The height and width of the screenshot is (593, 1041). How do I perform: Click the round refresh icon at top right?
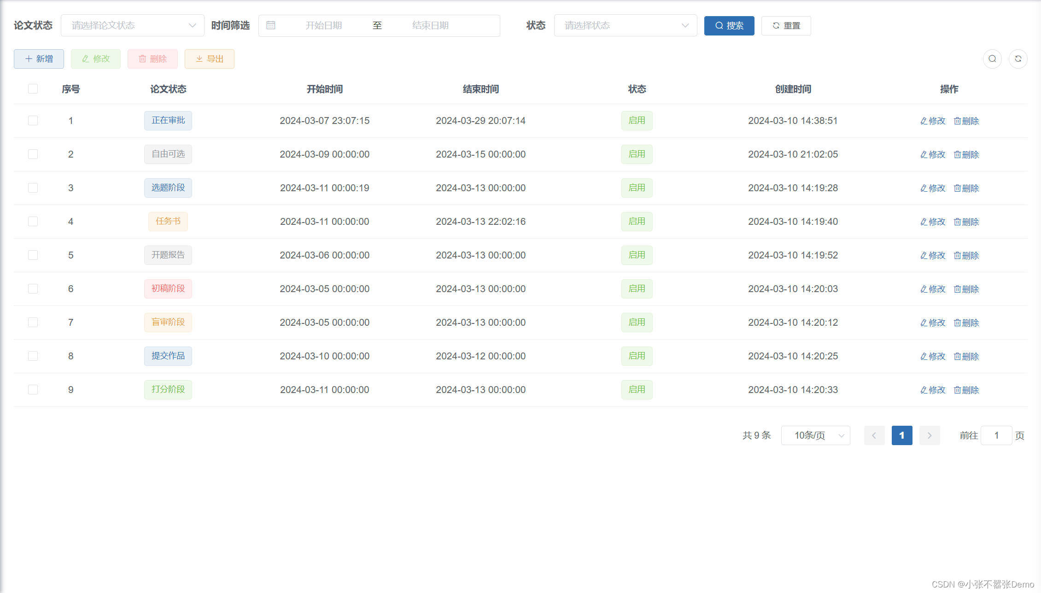pos(1018,59)
